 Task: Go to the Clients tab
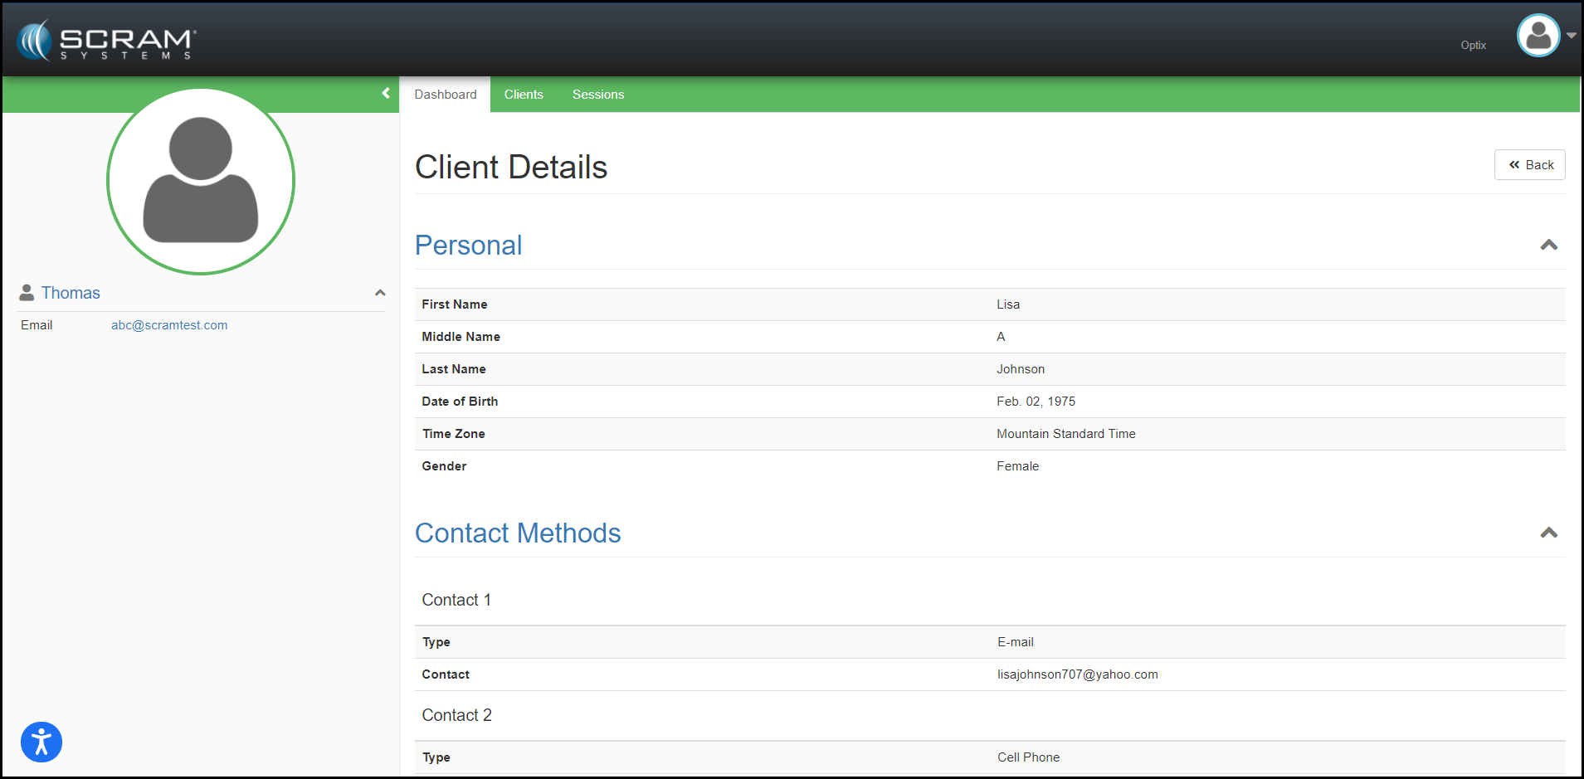524,95
